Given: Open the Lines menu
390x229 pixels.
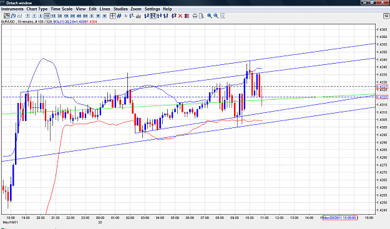Looking at the screenshot, I should (x=105, y=9).
